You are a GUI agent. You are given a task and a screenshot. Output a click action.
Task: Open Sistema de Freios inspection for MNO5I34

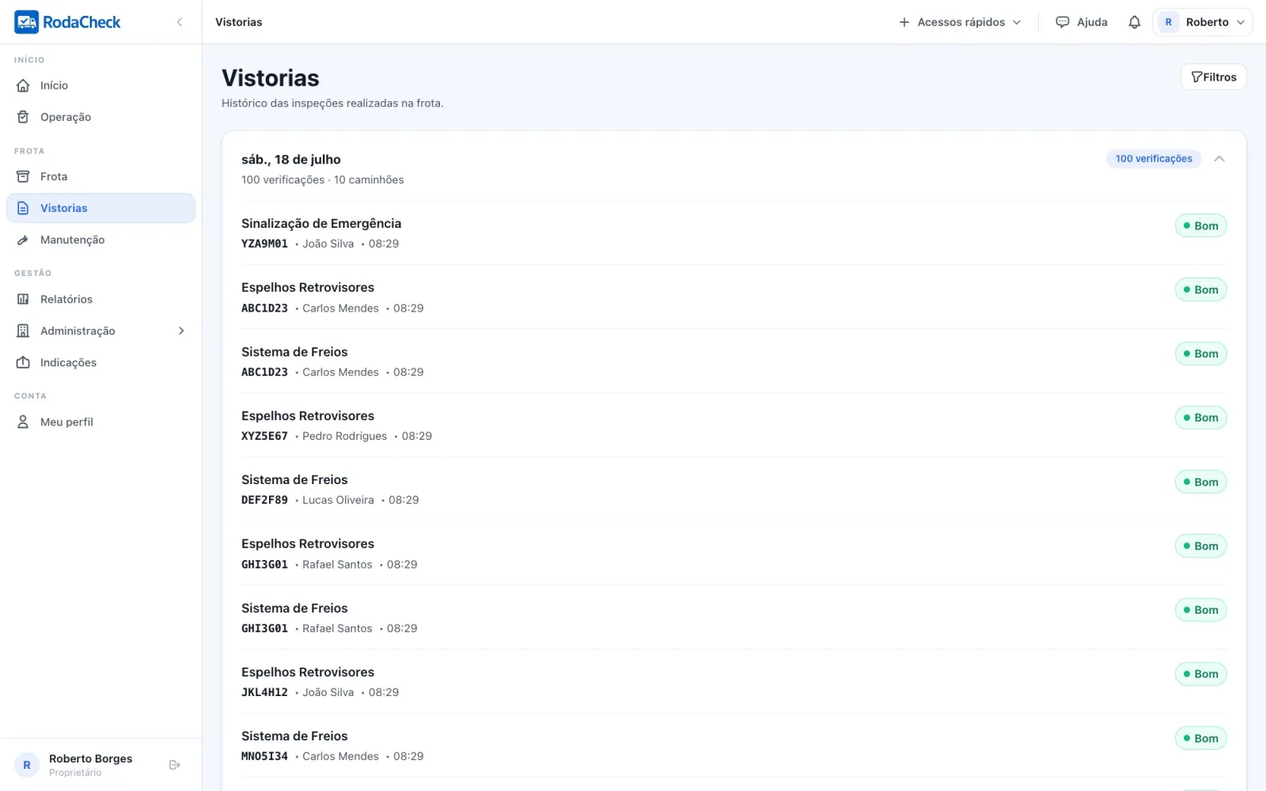pos(734,745)
